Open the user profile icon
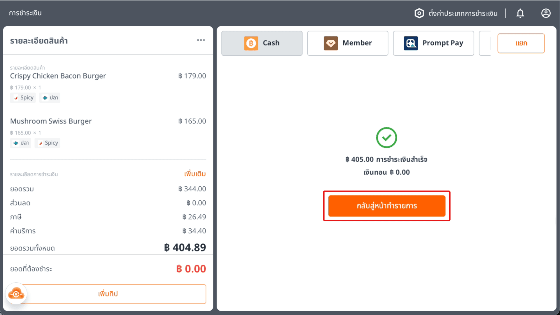 546,13
